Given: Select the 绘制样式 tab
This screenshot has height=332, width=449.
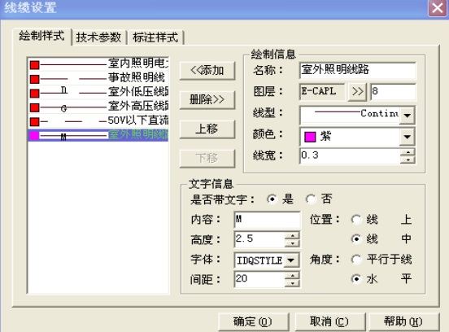Looking at the screenshot, I should (x=41, y=36).
